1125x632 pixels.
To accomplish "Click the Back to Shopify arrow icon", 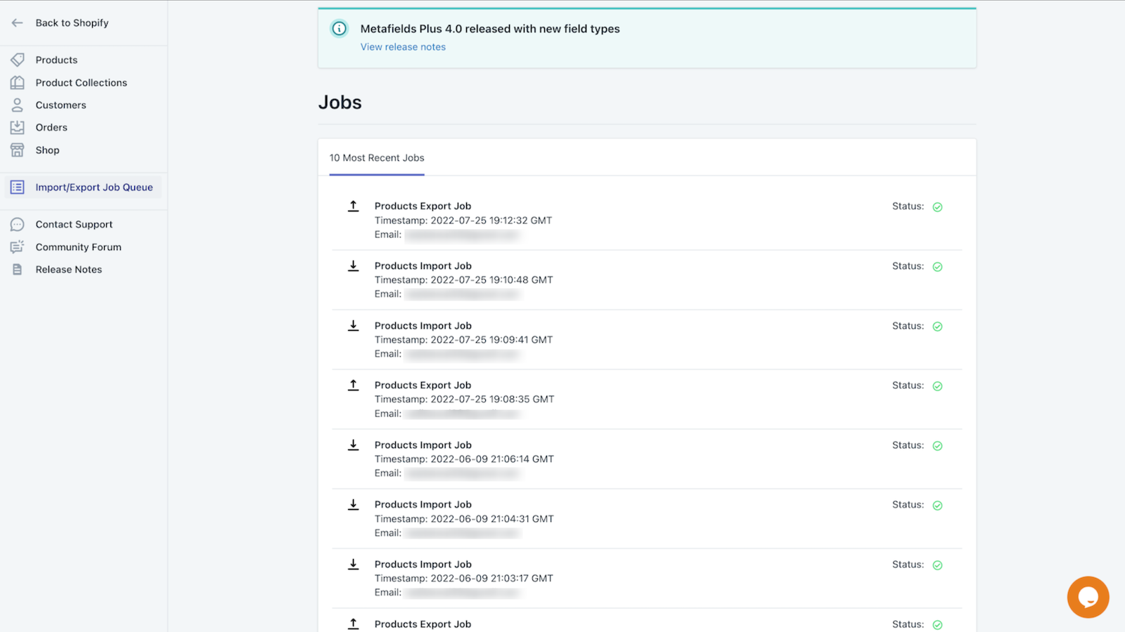I will pos(18,23).
